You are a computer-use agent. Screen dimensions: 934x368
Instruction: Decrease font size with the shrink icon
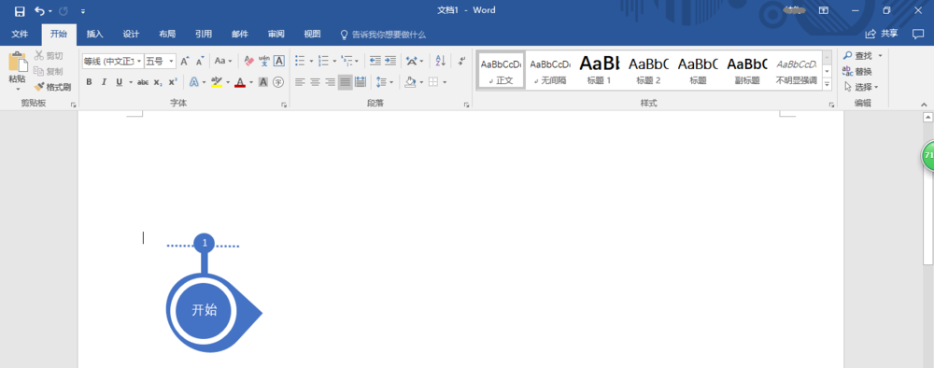[x=200, y=61]
